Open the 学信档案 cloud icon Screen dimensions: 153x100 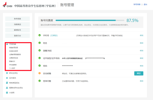7,44
